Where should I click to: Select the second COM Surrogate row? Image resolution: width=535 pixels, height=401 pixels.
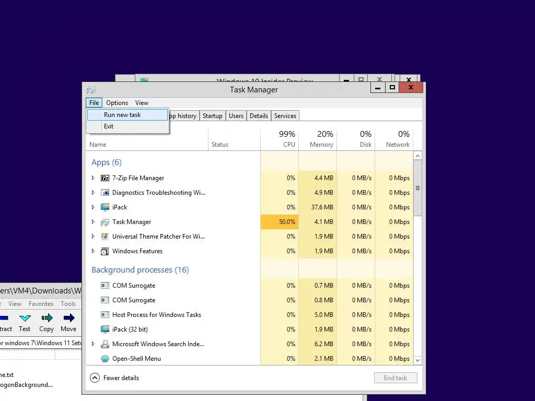coord(250,300)
